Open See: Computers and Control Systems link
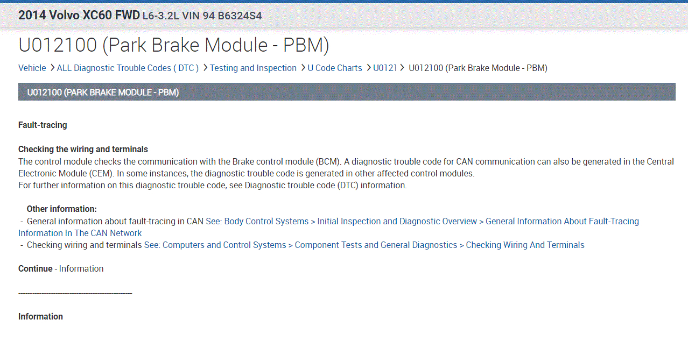Screen dimensions: 688x355 [x=215, y=245]
